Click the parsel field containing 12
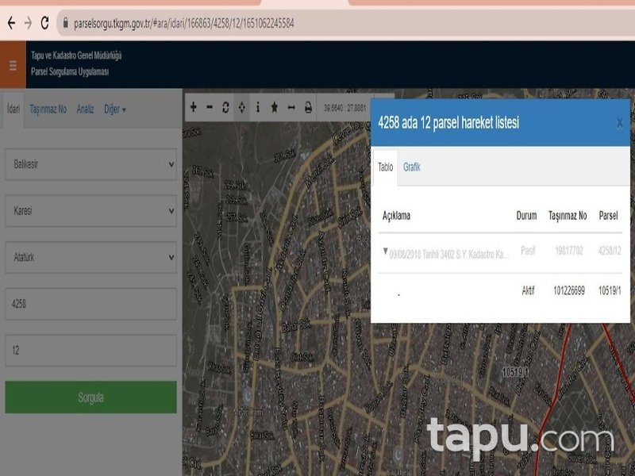This screenshot has width=635, height=476. click(x=90, y=351)
